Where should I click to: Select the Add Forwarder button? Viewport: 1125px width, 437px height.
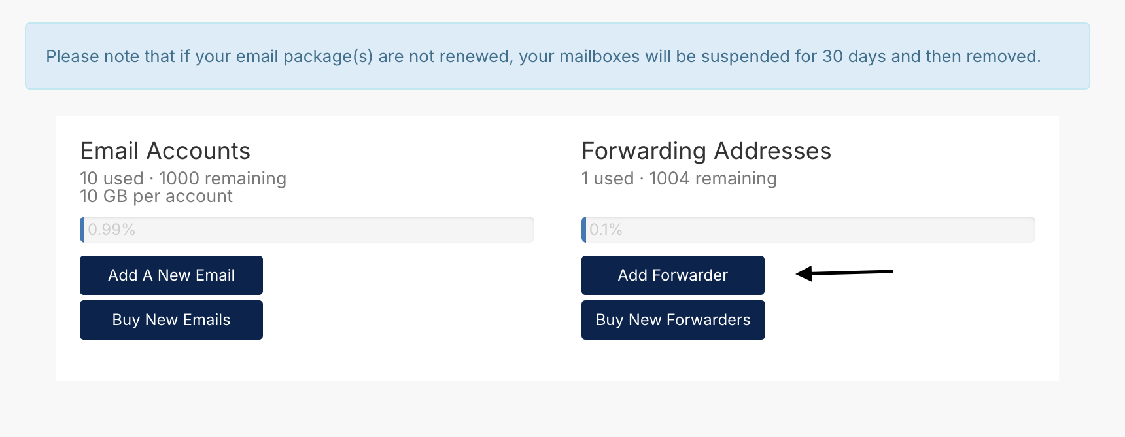673,275
